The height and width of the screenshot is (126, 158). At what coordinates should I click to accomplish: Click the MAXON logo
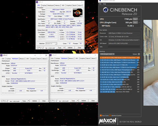tap(107, 121)
